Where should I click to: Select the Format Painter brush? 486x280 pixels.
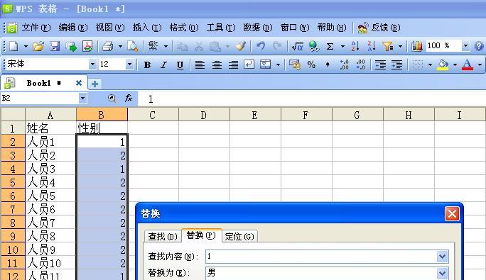click(x=241, y=46)
